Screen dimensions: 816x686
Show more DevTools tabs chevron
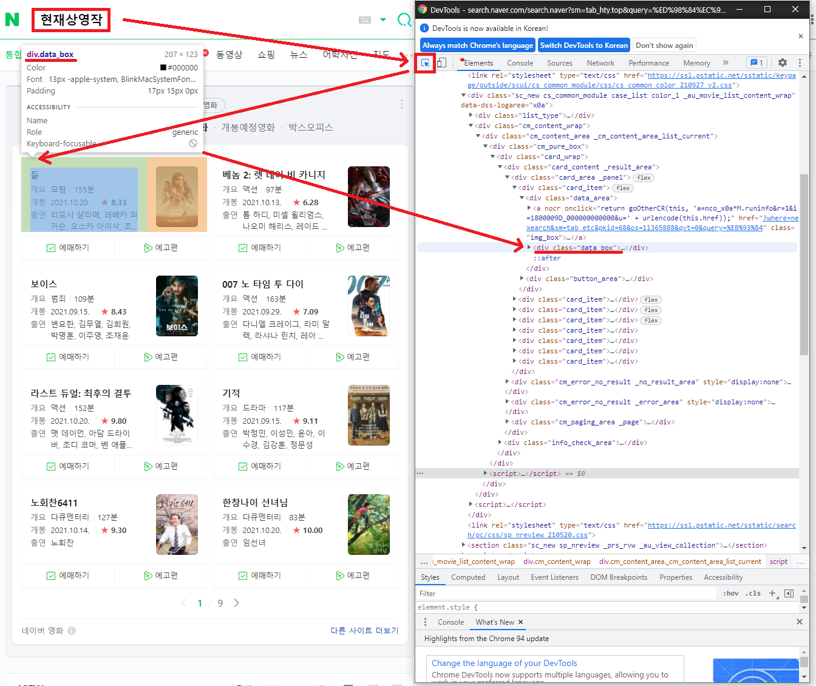click(x=726, y=63)
